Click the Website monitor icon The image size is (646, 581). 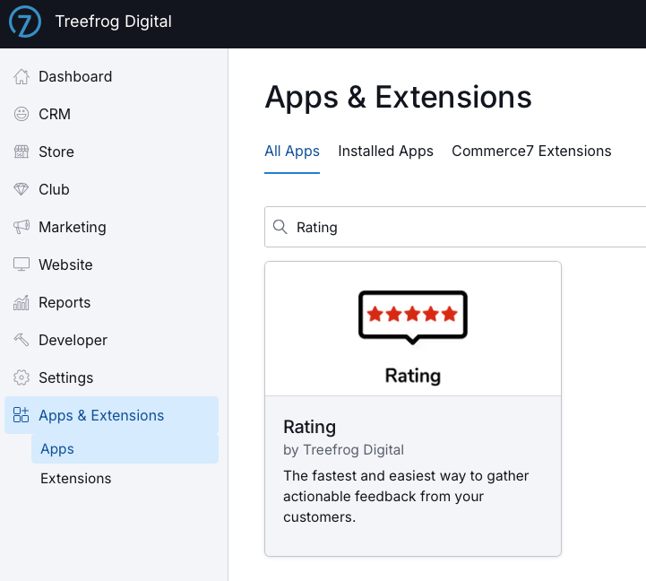[x=22, y=264]
